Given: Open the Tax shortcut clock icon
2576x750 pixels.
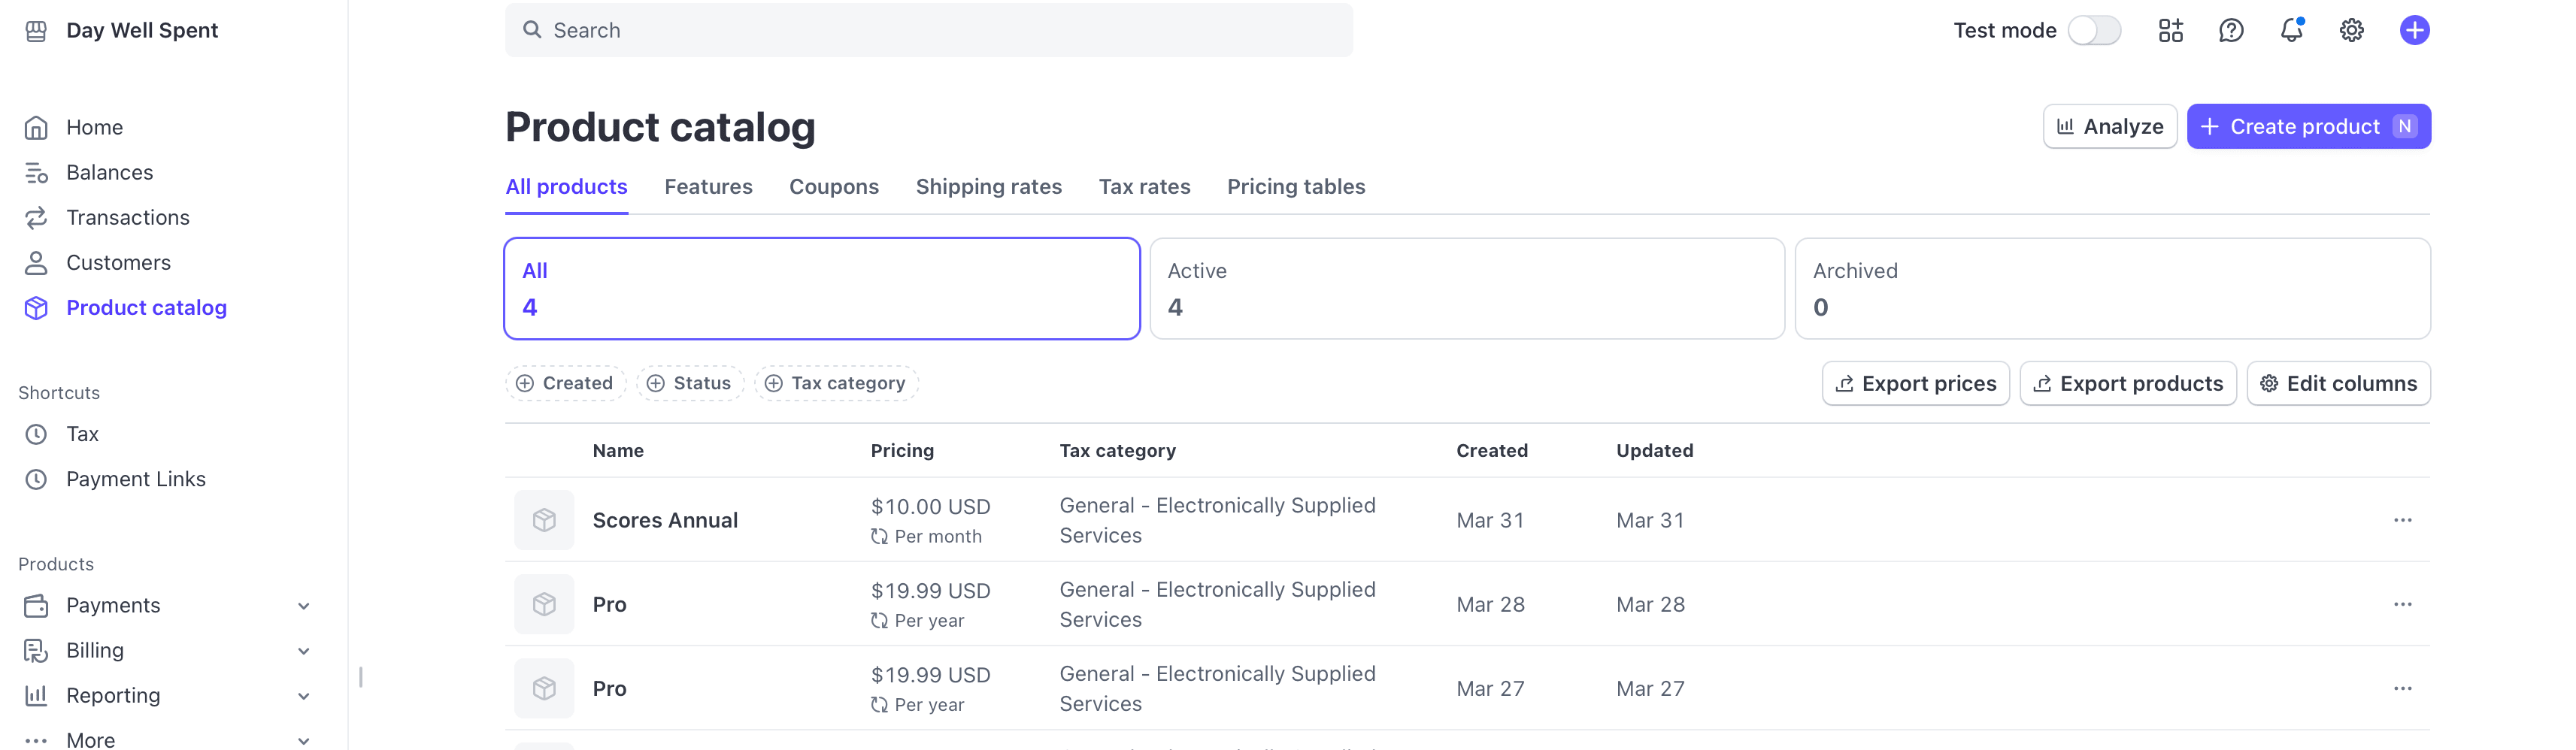Looking at the screenshot, I should (36, 434).
